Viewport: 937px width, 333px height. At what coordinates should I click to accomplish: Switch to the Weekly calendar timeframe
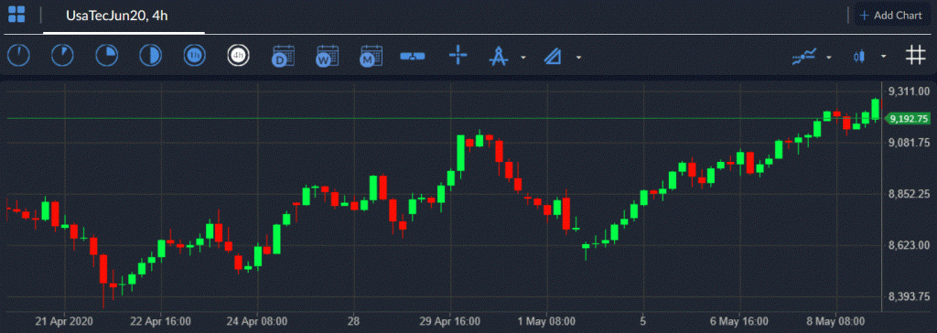[x=327, y=56]
